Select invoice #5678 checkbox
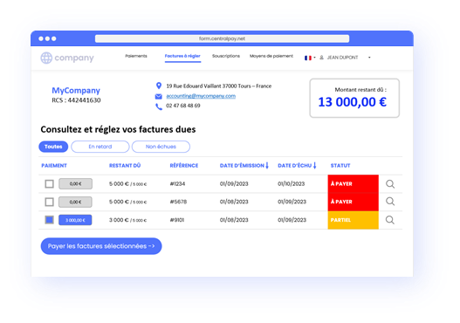Viewport: 460px width, 323px height. (x=49, y=202)
